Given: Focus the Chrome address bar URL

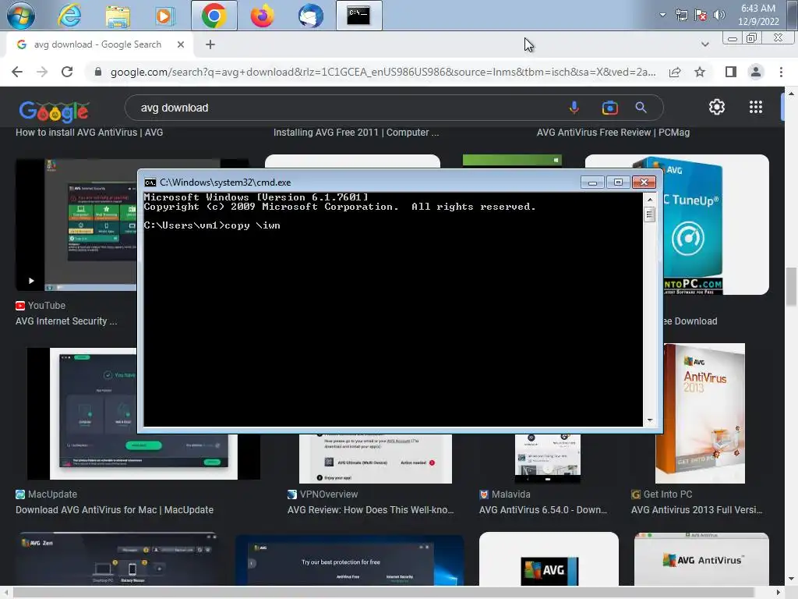Looking at the screenshot, I should pyautogui.click(x=383, y=72).
